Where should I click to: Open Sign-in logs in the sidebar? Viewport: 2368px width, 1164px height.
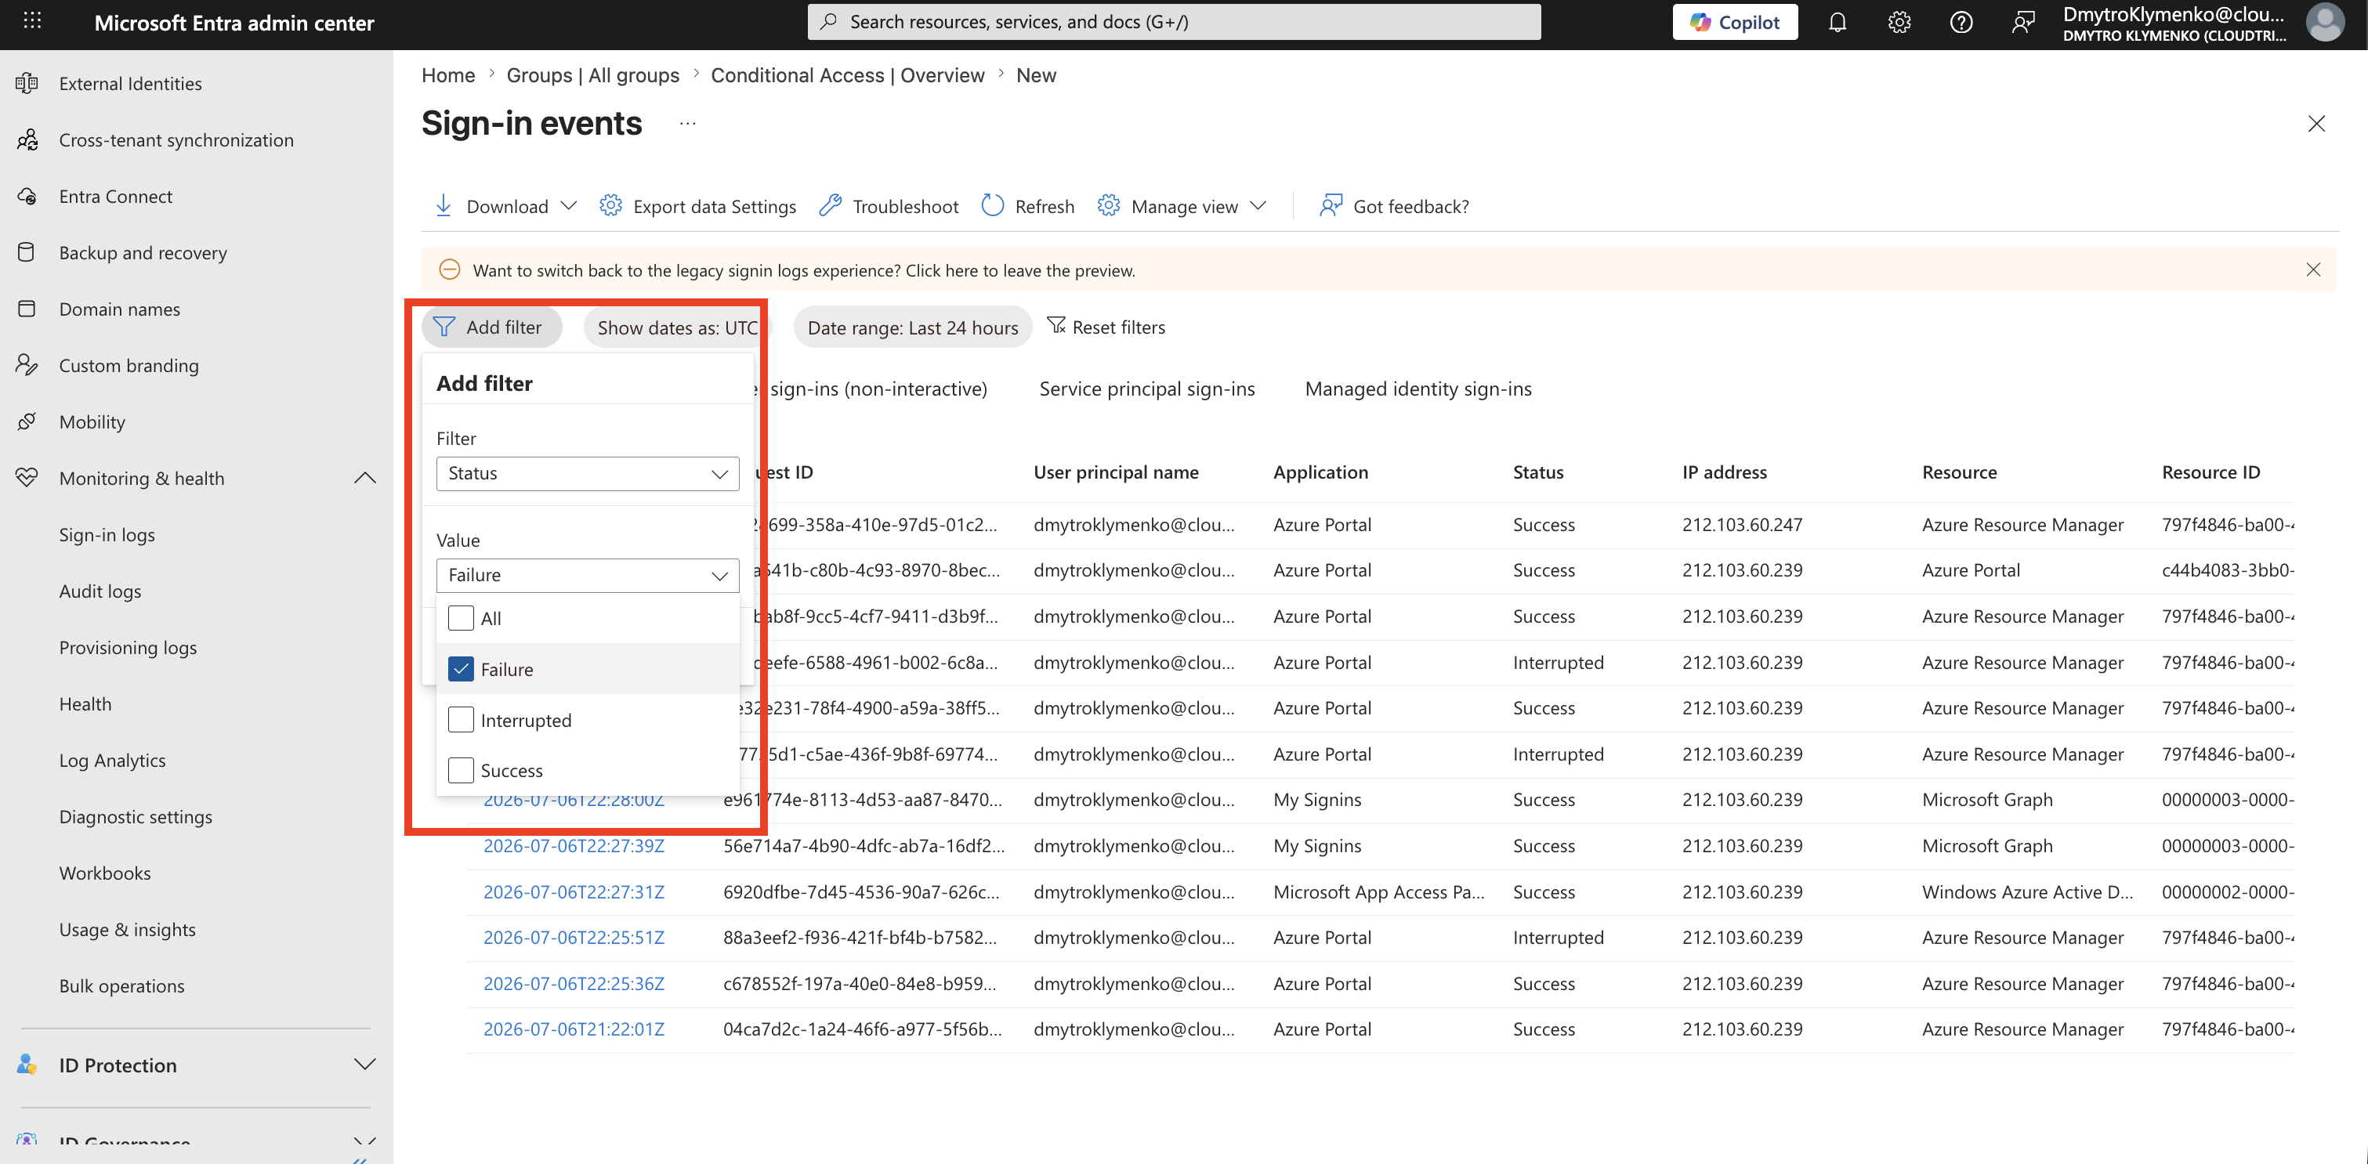(107, 535)
